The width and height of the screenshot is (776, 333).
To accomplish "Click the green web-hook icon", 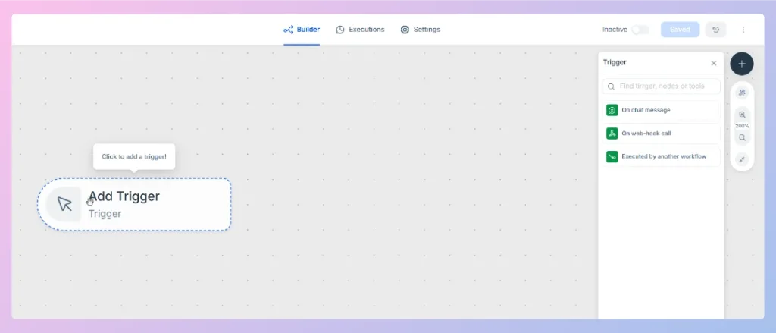I will pos(612,134).
